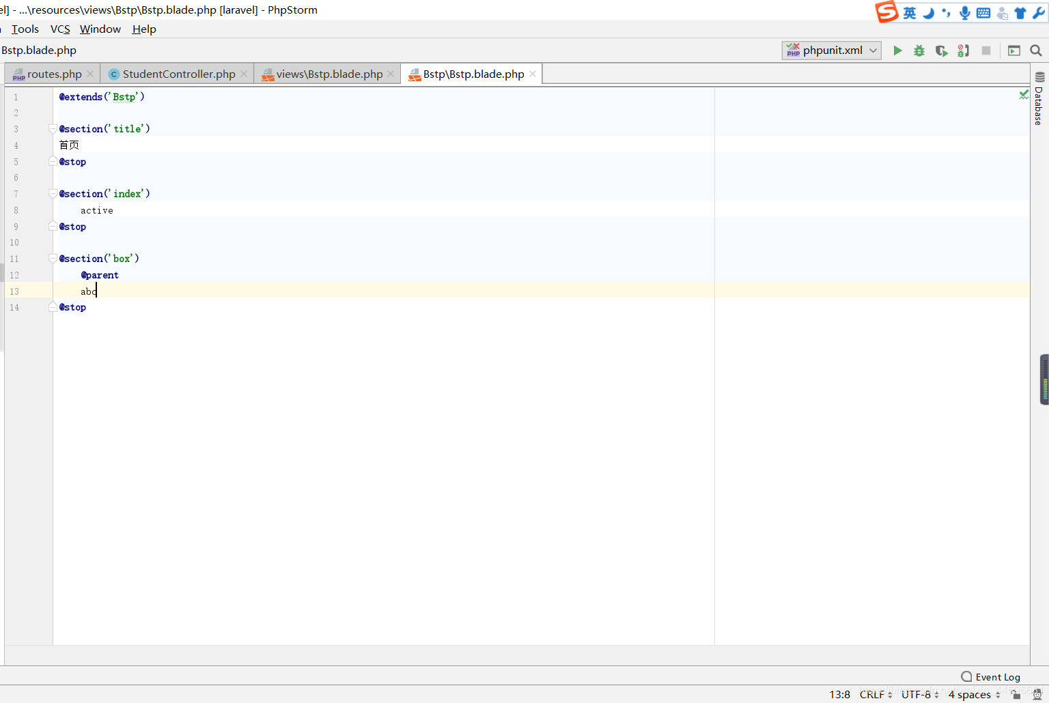This screenshot has width=1049, height=703.
Task: Open the run anything window icon
Action: coord(1014,51)
